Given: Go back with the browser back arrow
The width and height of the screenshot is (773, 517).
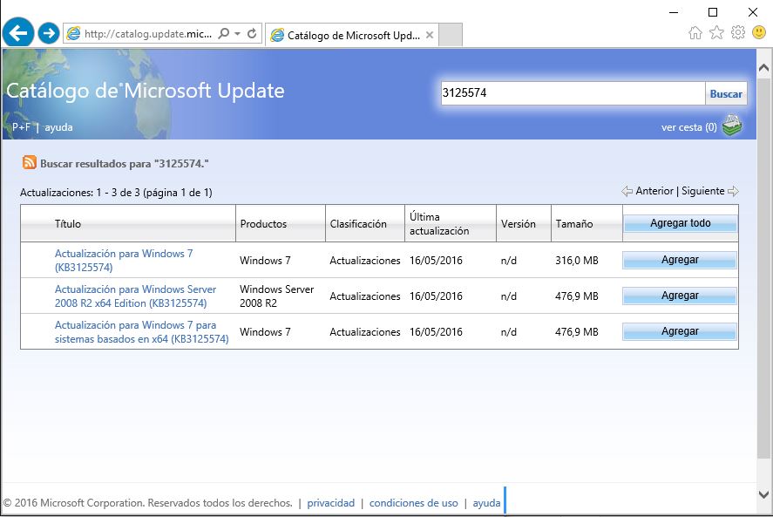Looking at the screenshot, I should coord(18,32).
